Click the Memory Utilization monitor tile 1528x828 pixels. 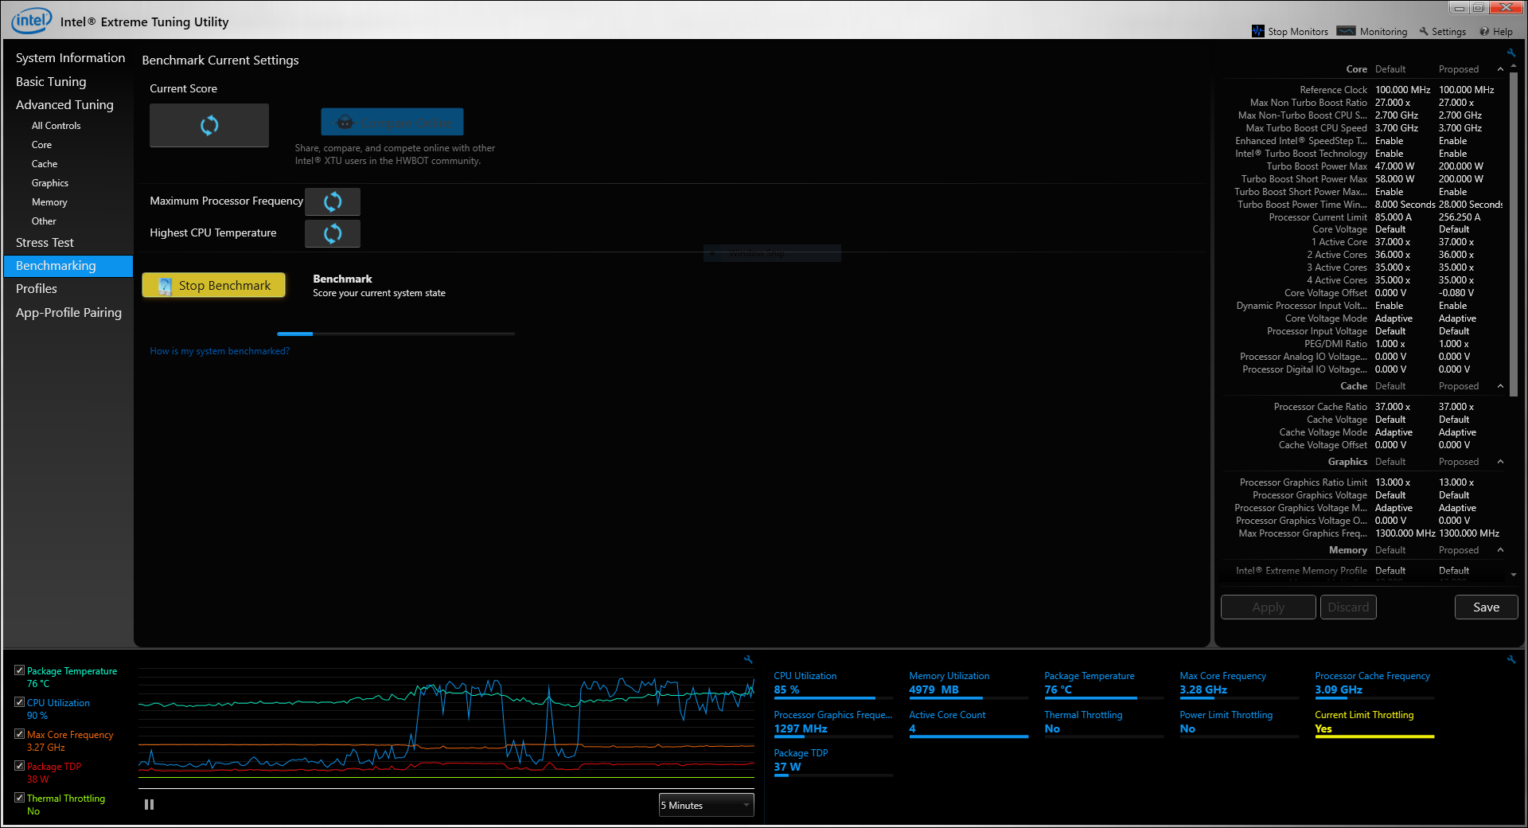[x=969, y=684]
